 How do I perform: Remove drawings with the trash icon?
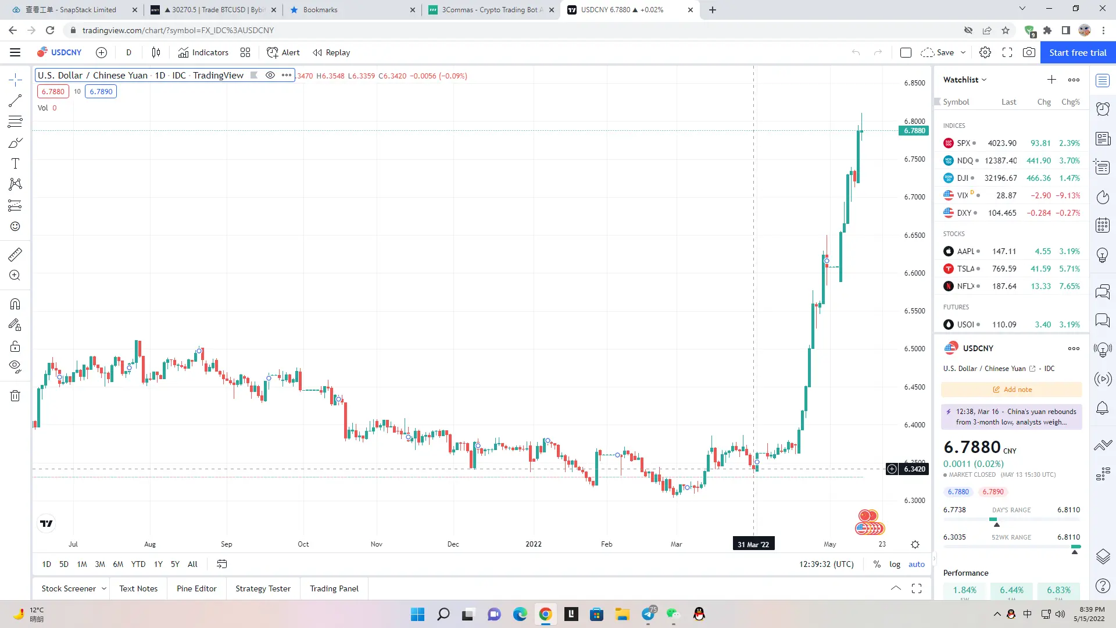[x=15, y=396]
